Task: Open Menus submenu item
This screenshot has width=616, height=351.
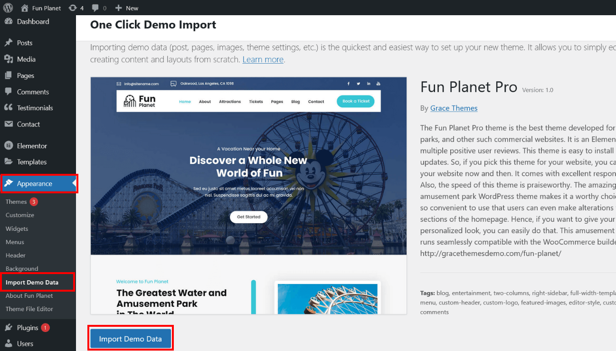Action: [15, 242]
